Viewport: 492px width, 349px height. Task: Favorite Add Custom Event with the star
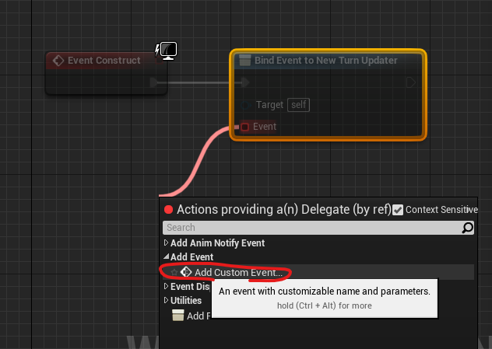(x=174, y=273)
